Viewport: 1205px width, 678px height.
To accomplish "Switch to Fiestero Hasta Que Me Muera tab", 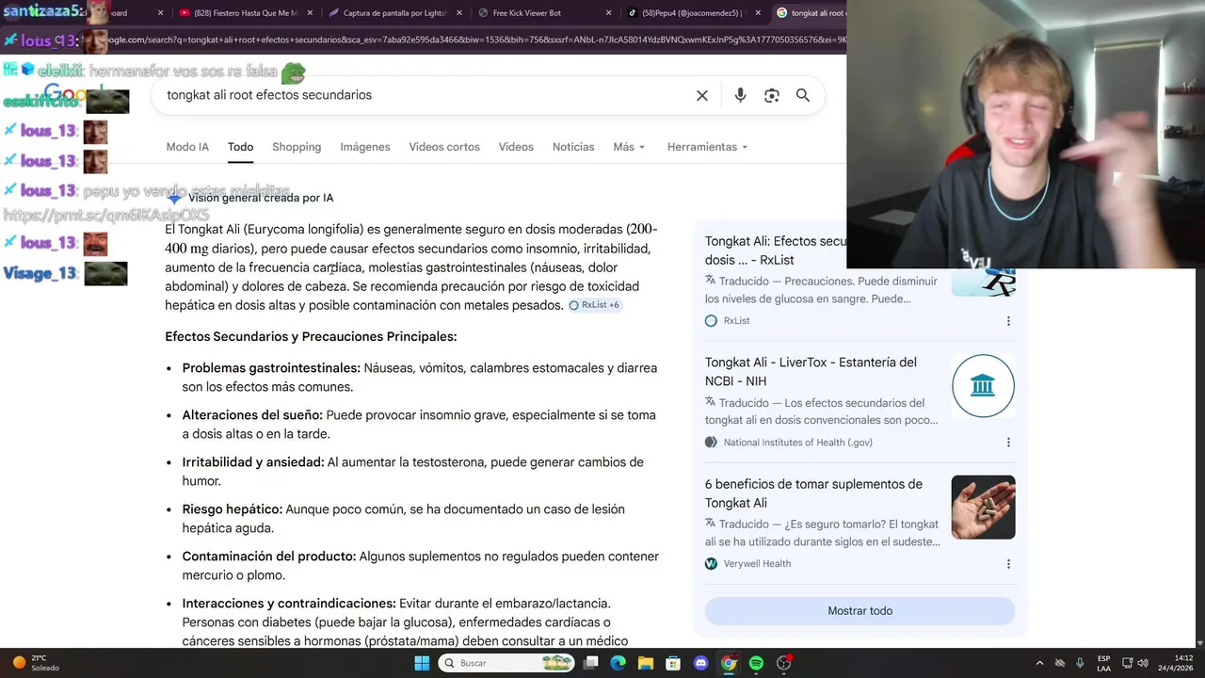I will pos(245,13).
